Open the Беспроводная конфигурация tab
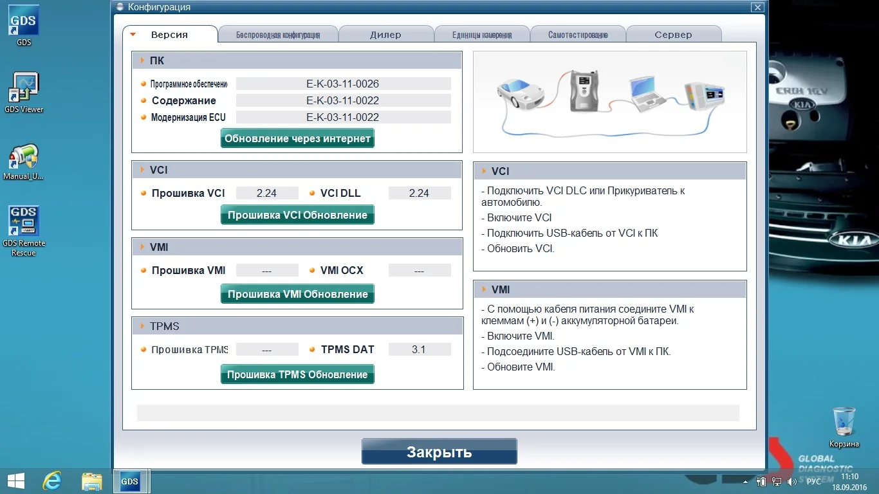879x494 pixels. pyautogui.click(x=278, y=35)
